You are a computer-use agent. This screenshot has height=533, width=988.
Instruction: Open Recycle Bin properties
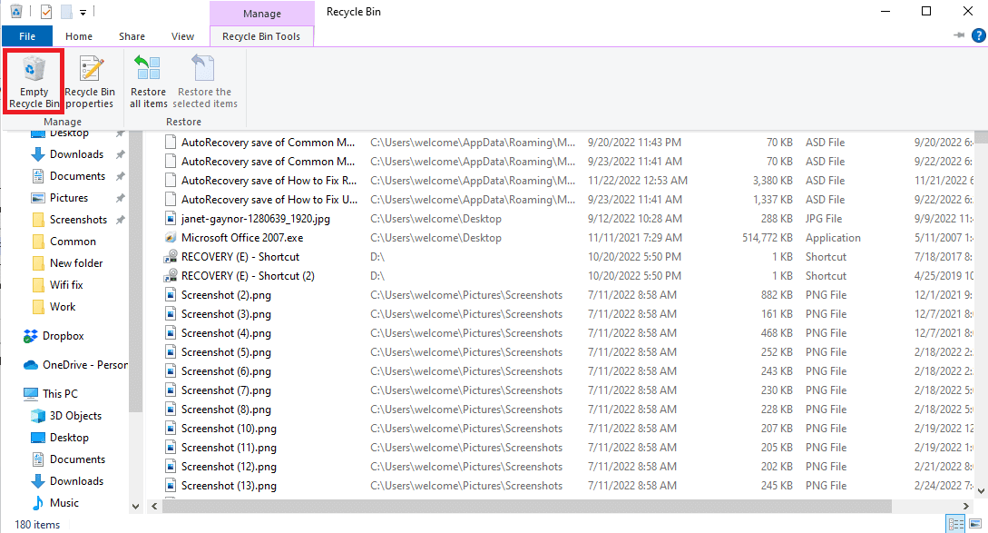(x=89, y=82)
